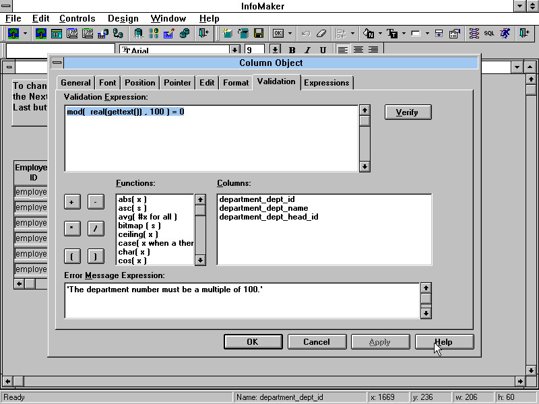Click the first stacked forms report icon
This screenshot has height=404, width=539.
[72, 33]
